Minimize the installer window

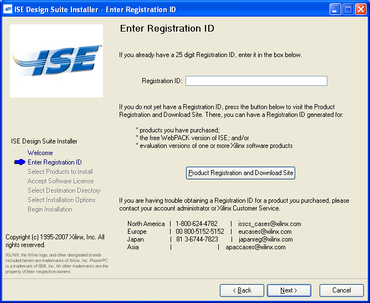click(335, 9)
